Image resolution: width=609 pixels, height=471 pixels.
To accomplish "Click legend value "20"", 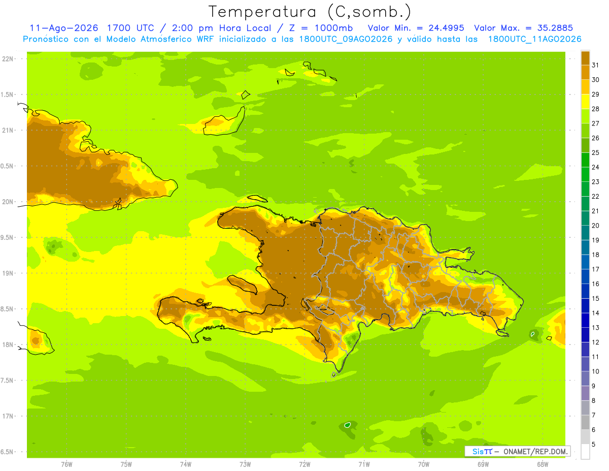I will [596, 226].
